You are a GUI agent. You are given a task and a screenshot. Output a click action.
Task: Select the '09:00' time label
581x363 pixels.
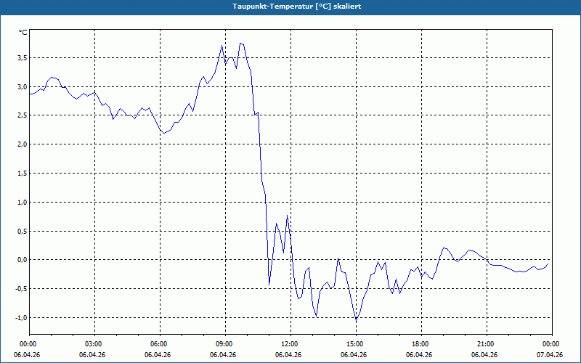click(225, 344)
